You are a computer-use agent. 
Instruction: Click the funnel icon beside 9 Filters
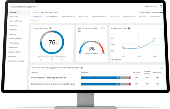pyautogui.click(x=32, y=17)
